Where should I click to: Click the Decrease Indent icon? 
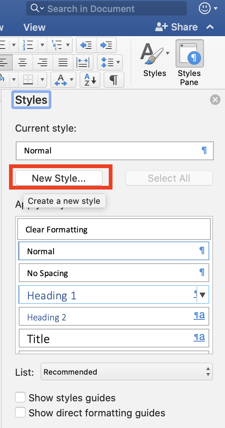click(86, 46)
